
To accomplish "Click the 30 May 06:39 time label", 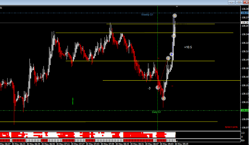I will 33,144.
